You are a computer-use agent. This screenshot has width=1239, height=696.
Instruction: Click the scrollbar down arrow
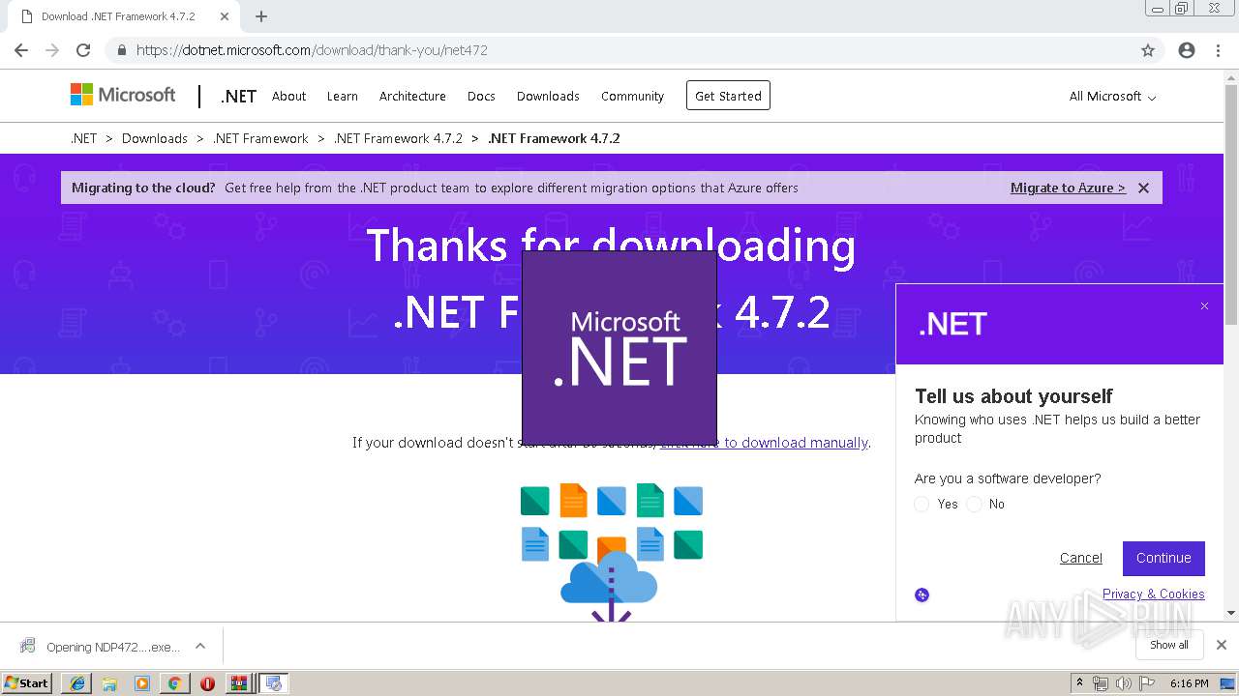pos(1231,613)
